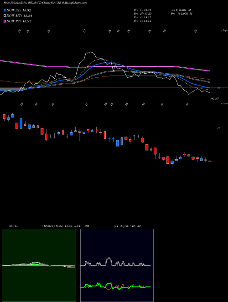
Task: Open the dark blue ADX indicator panel
Action: tap(117, 265)
